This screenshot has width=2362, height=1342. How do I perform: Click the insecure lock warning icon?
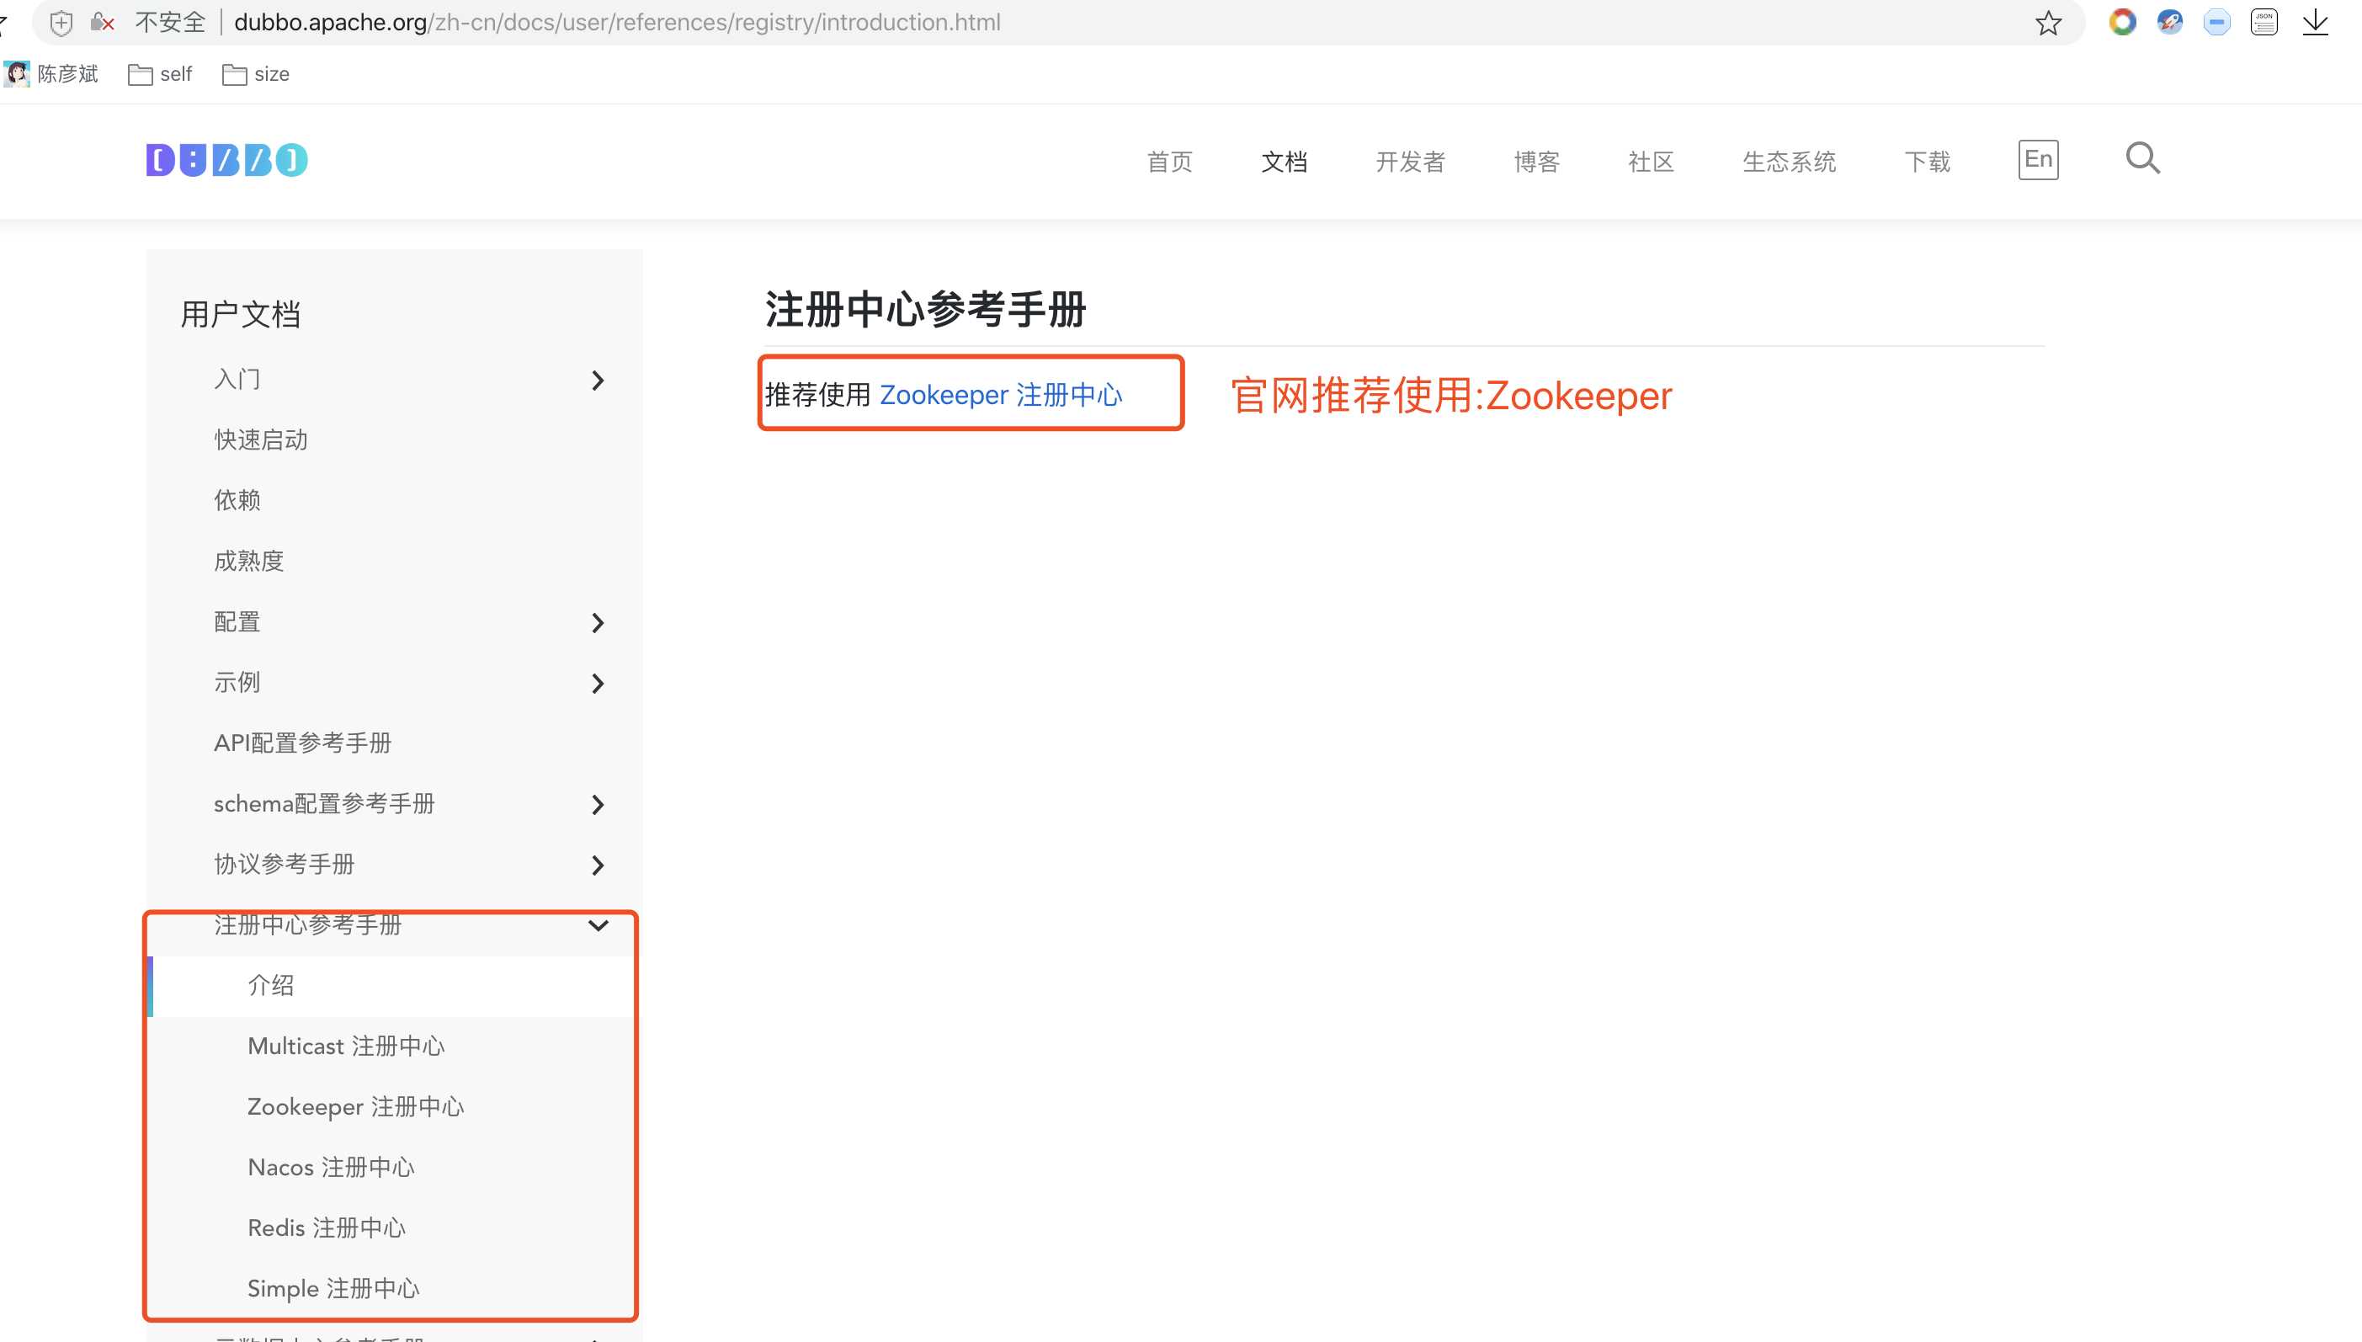[103, 22]
